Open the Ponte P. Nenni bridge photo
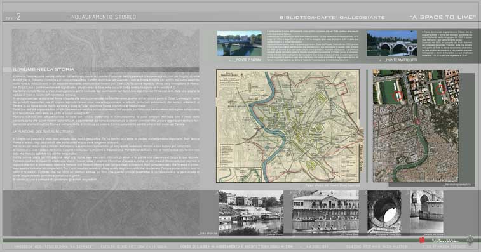Image resolution: width=481 pixels, height=252 pixels. [240, 43]
